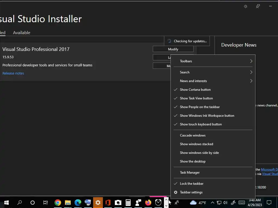
Task: Uncheck Show touch keyboard button
Action: click(213, 124)
